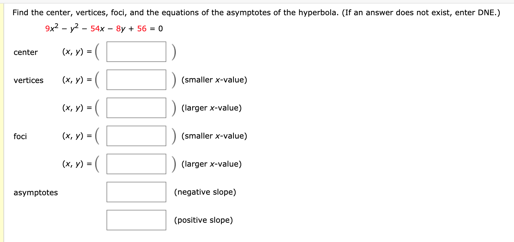The image size is (514, 242).
Task: Click the (smaller x-value) hint next to foci
Action: pos(214,136)
